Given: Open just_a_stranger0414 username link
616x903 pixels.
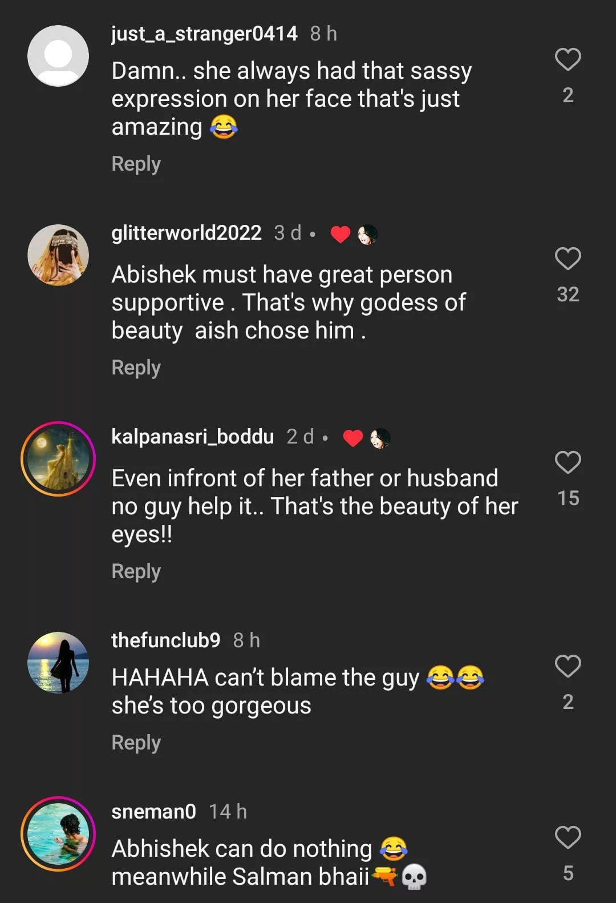Looking at the screenshot, I should (204, 34).
